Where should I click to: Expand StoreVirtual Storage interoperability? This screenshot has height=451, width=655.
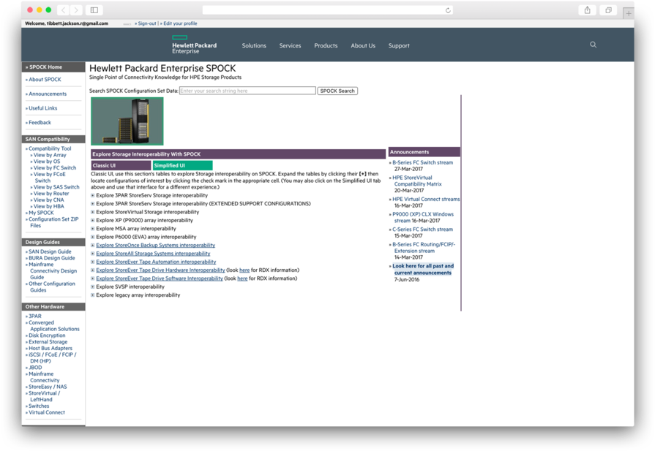coord(93,212)
